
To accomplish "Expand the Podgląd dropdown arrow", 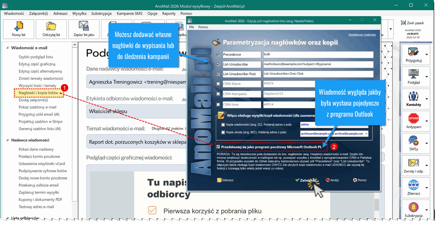I will (x=427, y=77).
